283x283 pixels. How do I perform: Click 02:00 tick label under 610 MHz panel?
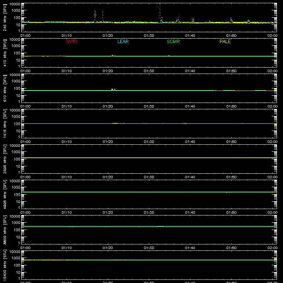(x=272, y=106)
